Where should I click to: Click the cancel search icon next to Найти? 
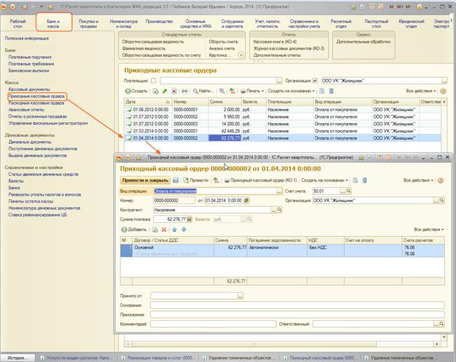(x=222, y=92)
